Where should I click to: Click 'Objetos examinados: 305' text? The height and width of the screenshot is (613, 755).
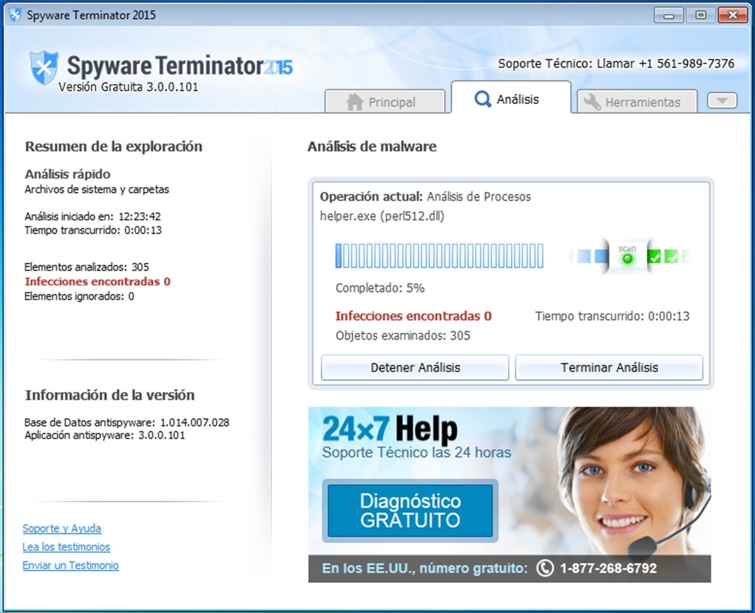point(403,335)
